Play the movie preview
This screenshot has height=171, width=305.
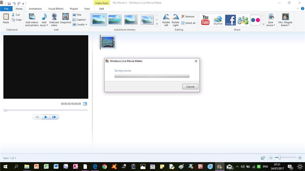46,117
